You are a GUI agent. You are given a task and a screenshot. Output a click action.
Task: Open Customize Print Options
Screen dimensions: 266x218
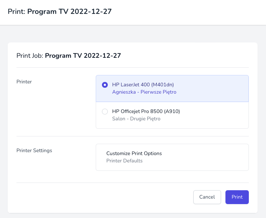(134, 153)
